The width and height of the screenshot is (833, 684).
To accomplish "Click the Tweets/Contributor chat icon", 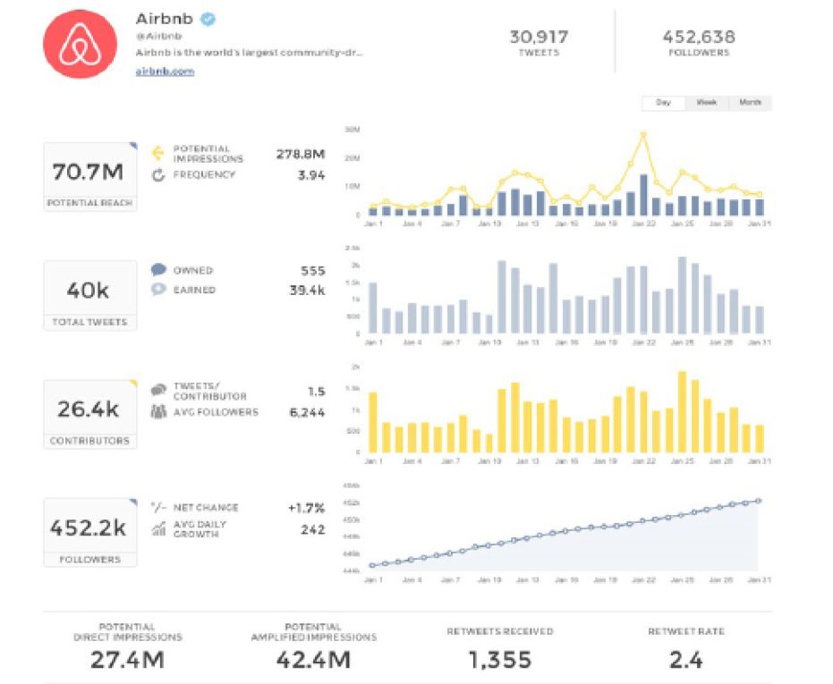I will pyautogui.click(x=158, y=391).
